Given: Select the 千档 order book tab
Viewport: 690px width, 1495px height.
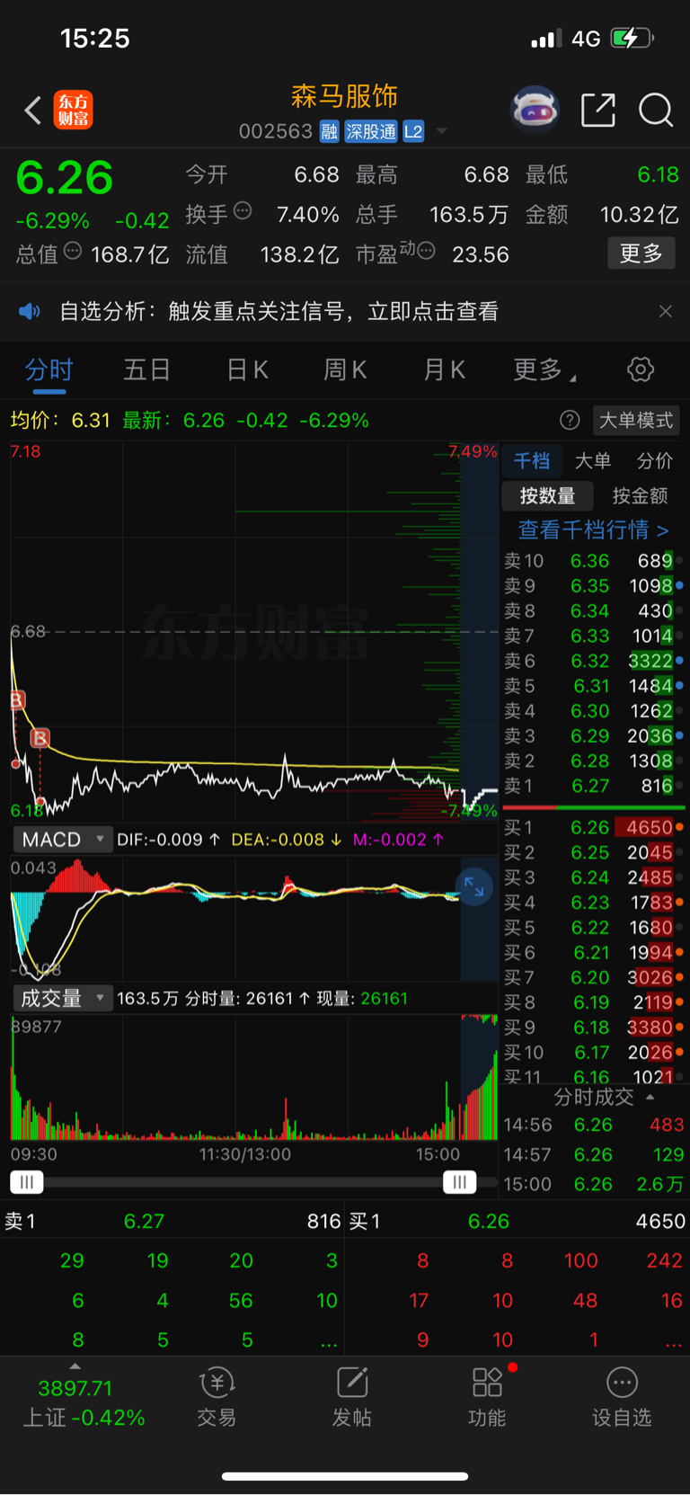Looking at the screenshot, I should click(532, 461).
